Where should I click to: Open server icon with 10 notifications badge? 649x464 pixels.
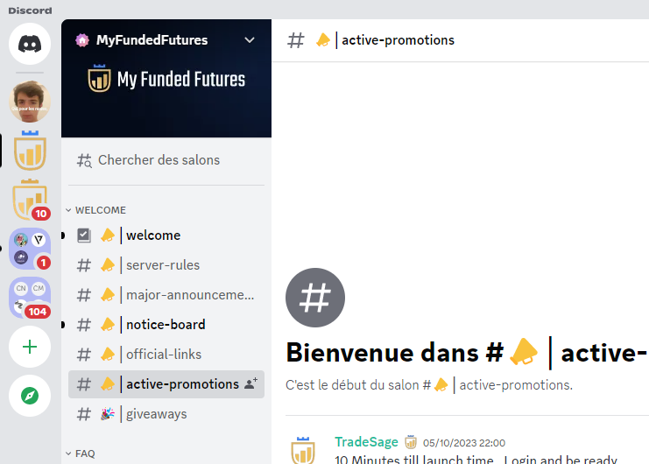pos(30,200)
